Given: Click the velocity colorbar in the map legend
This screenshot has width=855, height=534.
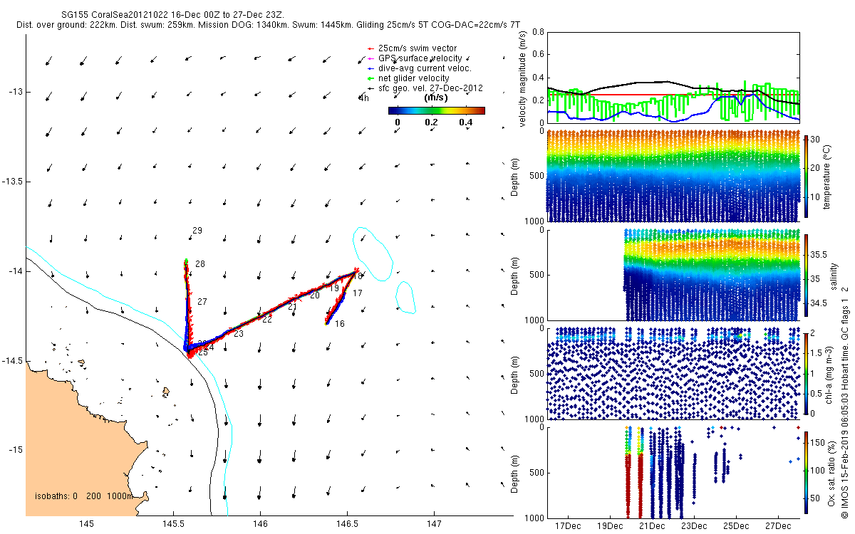Looking at the screenshot, I should coord(437,110).
